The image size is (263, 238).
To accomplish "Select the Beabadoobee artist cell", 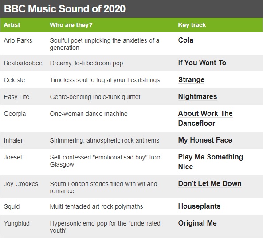I will 23,63.
